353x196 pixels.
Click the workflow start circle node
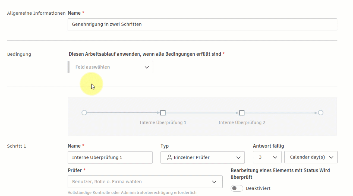click(84, 112)
